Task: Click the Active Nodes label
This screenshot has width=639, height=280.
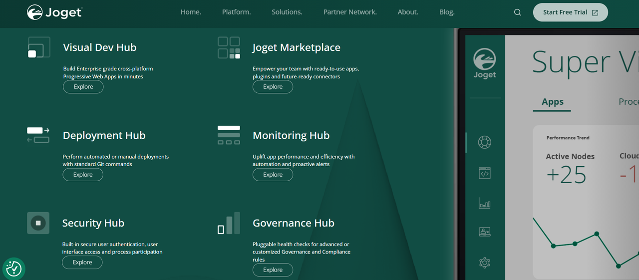Action: click(x=570, y=156)
